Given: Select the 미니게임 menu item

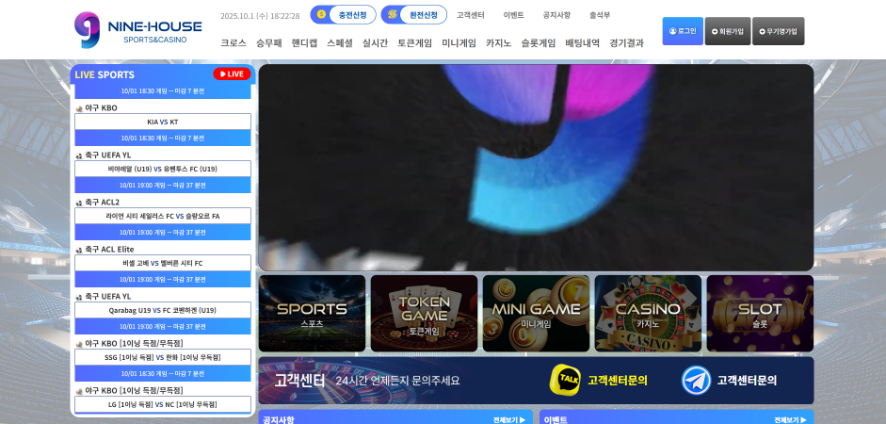Looking at the screenshot, I should (459, 43).
